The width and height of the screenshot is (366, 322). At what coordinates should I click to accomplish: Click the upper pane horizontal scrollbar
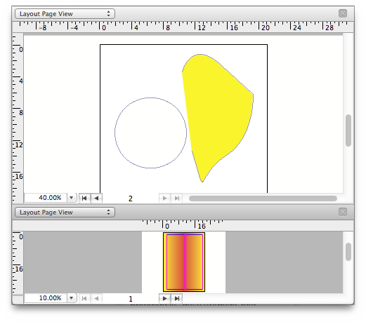coord(263,199)
